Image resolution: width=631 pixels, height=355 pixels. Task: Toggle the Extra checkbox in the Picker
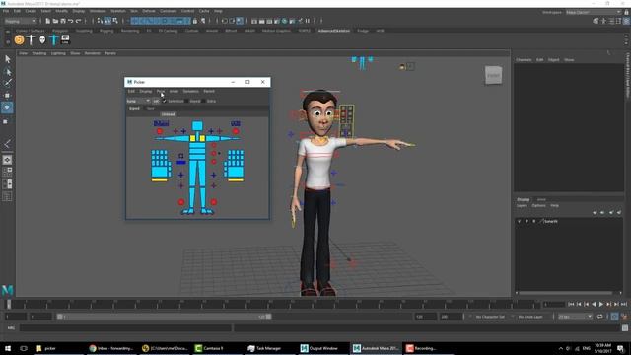click(204, 101)
